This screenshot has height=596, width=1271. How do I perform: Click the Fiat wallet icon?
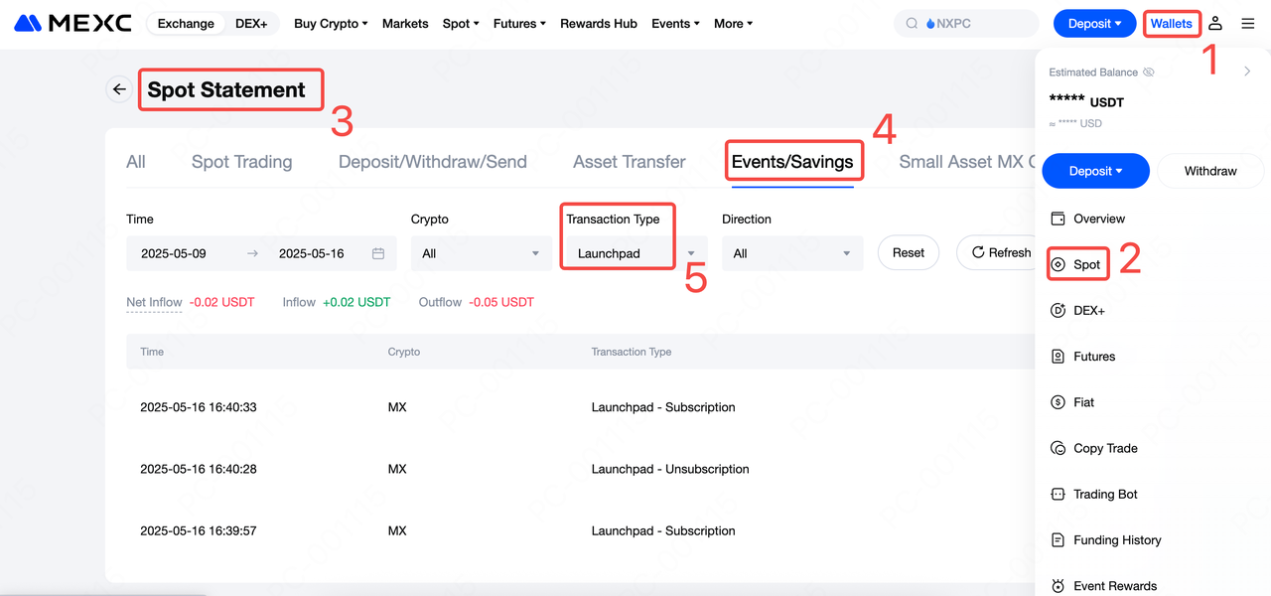(x=1058, y=402)
